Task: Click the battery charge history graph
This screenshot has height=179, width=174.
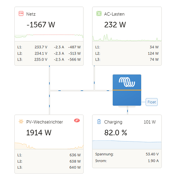Action: (x=127, y=145)
